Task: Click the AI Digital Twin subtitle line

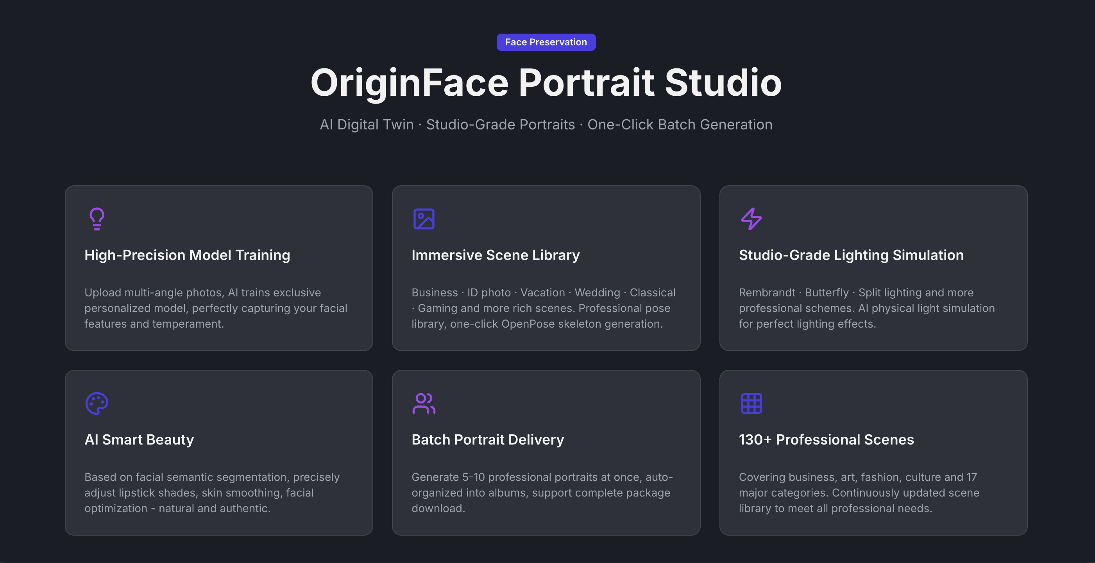Action: [x=546, y=125]
